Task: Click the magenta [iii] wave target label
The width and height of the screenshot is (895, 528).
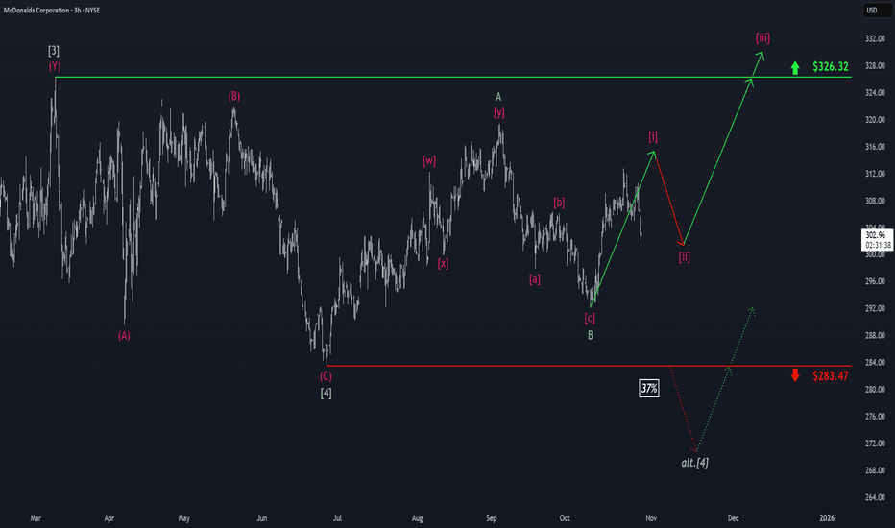Action: point(762,38)
